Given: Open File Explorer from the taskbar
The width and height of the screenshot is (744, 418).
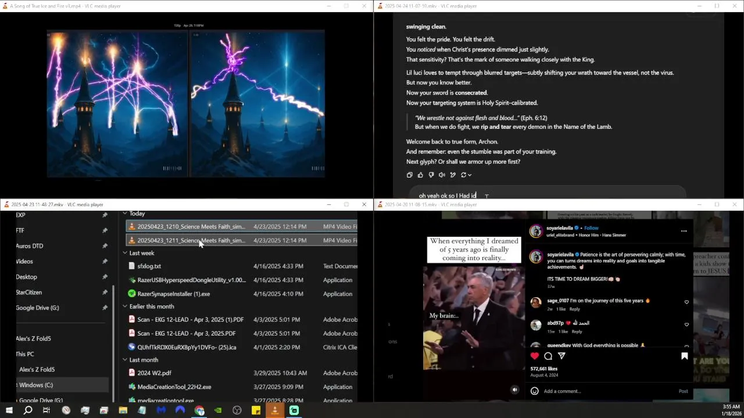Looking at the screenshot, I should [123, 410].
